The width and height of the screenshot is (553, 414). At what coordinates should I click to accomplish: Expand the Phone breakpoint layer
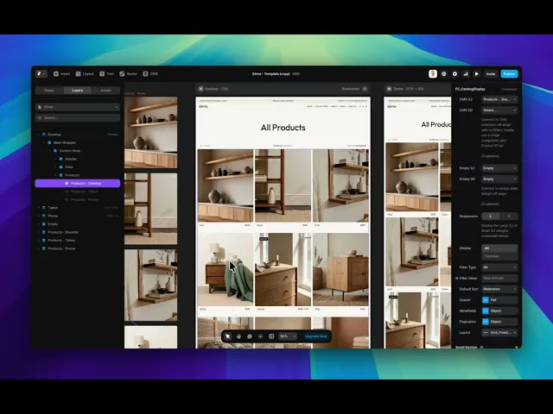coord(38,216)
